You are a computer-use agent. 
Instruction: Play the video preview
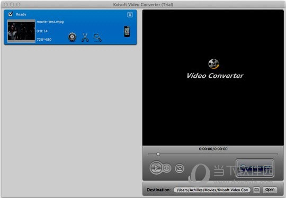point(156,167)
